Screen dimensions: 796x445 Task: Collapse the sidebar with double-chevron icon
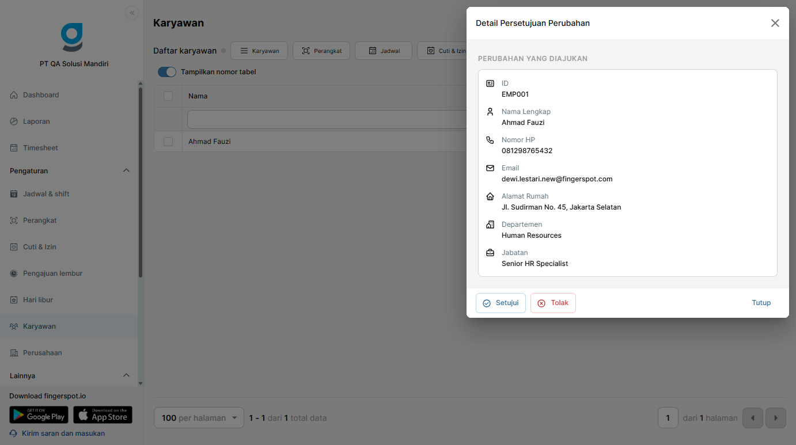pyautogui.click(x=132, y=13)
